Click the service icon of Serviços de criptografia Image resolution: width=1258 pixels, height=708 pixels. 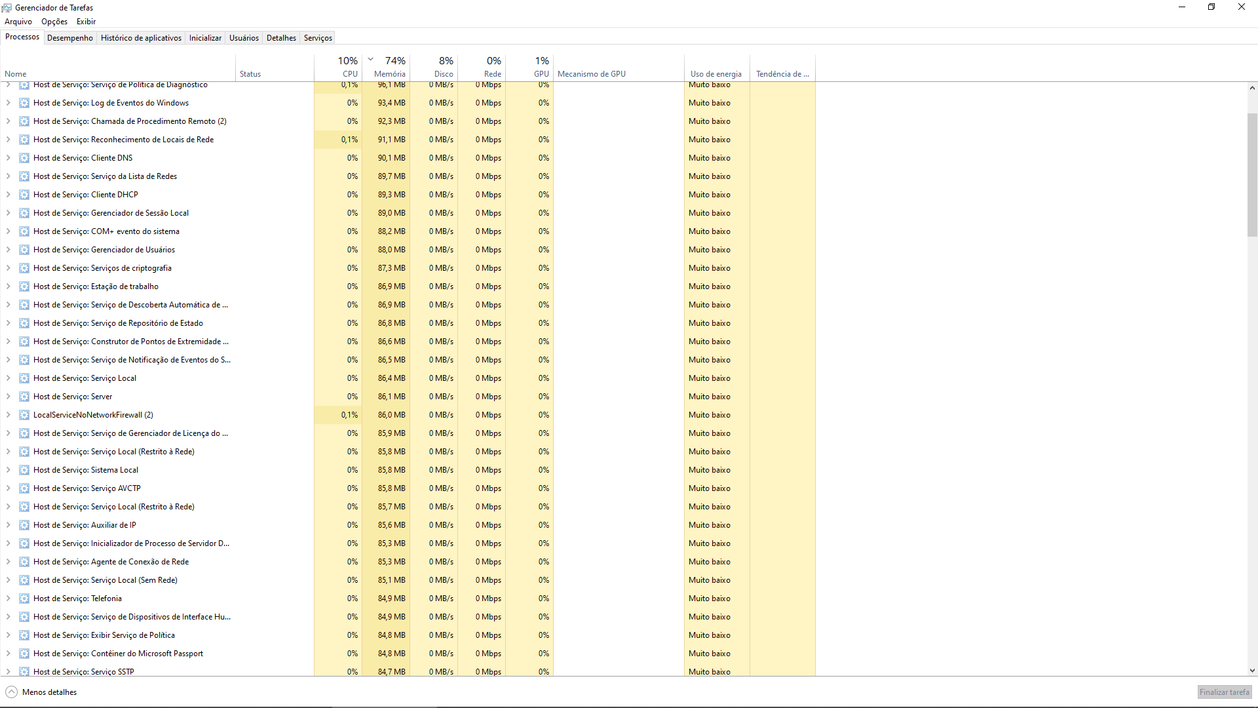24,268
